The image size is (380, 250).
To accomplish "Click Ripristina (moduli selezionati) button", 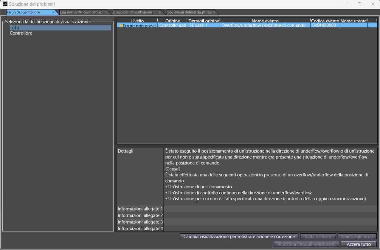I will point(306,244).
